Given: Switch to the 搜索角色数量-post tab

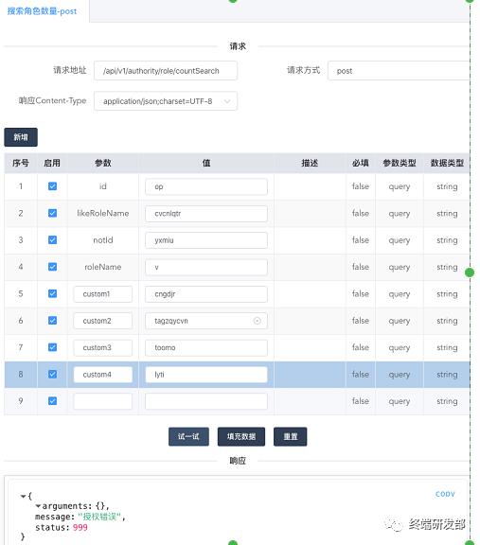Looking at the screenshot, I should coord(42,11).
